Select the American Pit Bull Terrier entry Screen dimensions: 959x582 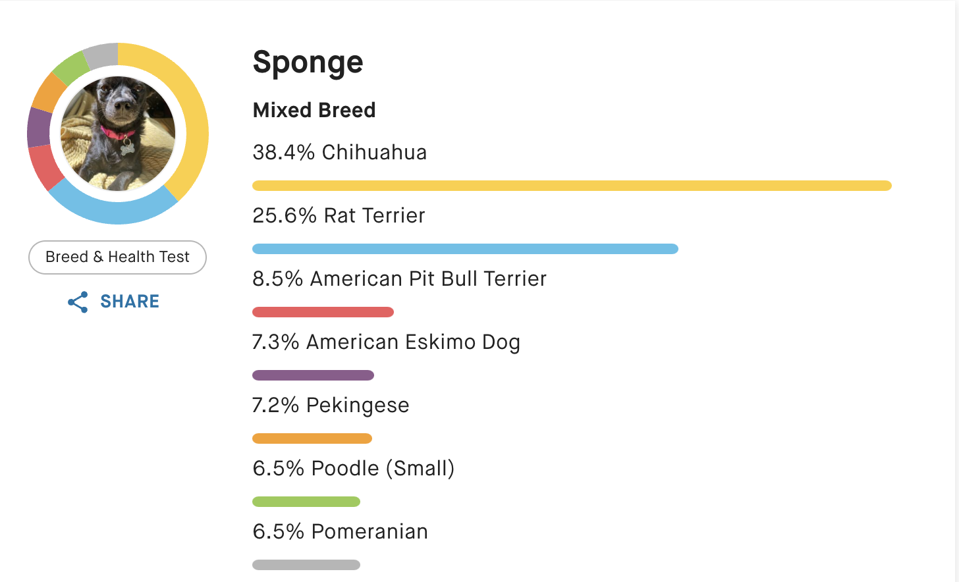[399, 278]
